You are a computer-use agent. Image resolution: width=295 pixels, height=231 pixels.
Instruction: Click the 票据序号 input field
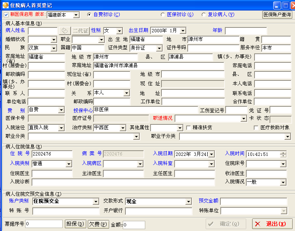point(44,224)
